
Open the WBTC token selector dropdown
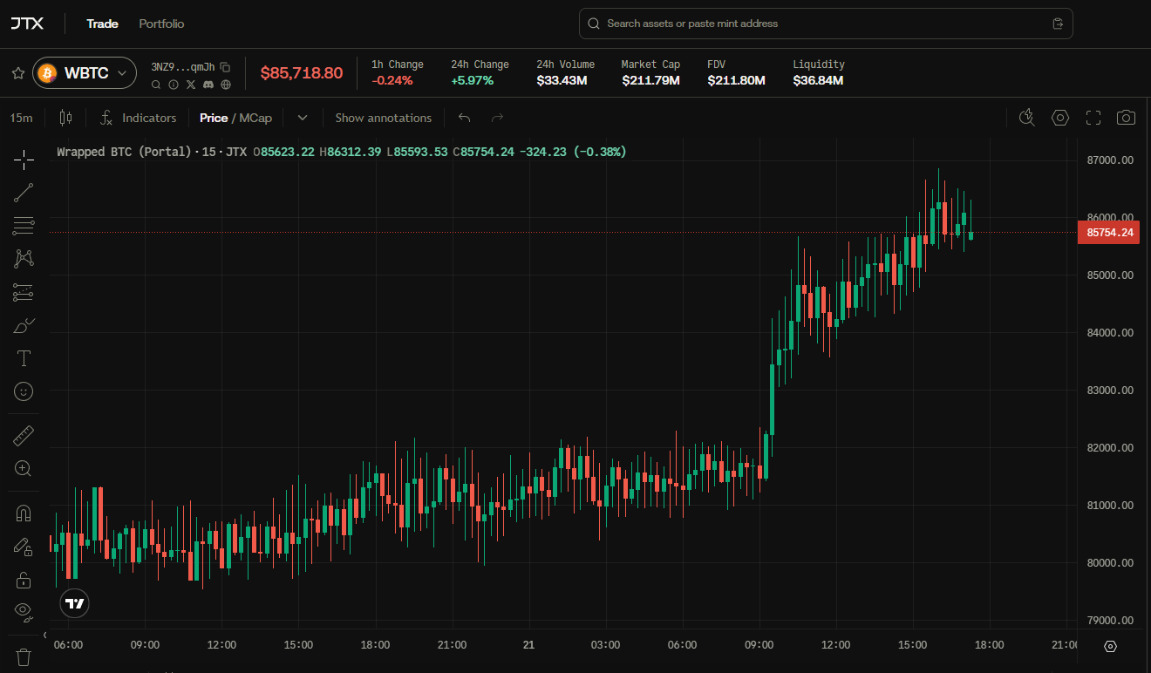[85, 73]
